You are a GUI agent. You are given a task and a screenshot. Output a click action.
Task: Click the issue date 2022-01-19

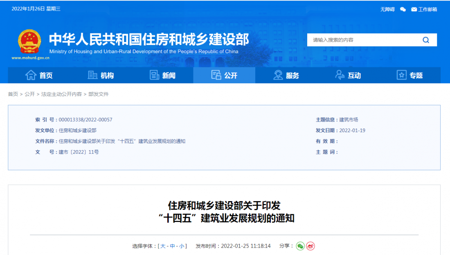click(x=352, y=131)
